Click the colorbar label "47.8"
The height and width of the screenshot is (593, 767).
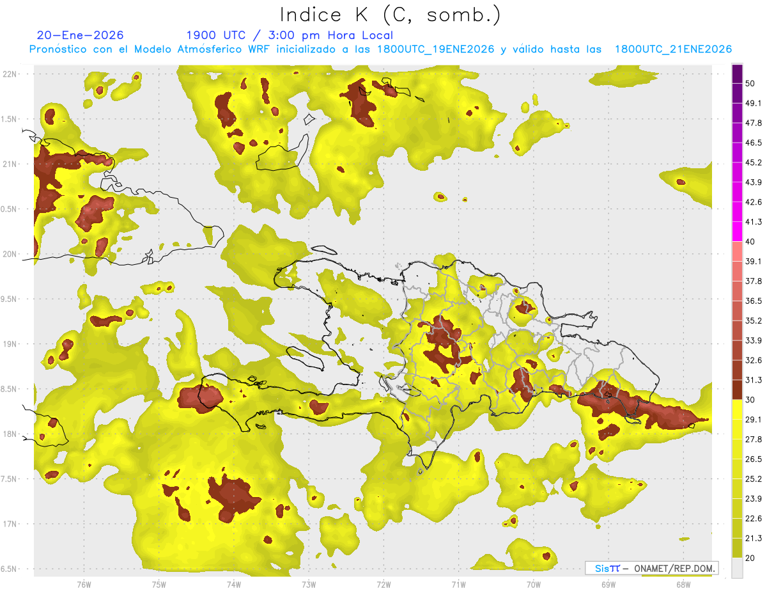[754, 123]
